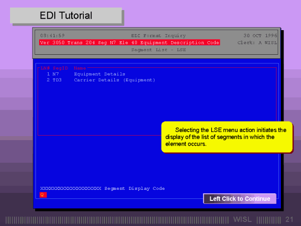The height and width of the screenshot is (226, 301).
Task: Click the EDI Format Inquiry heading
Action: (x=158, y=36)
